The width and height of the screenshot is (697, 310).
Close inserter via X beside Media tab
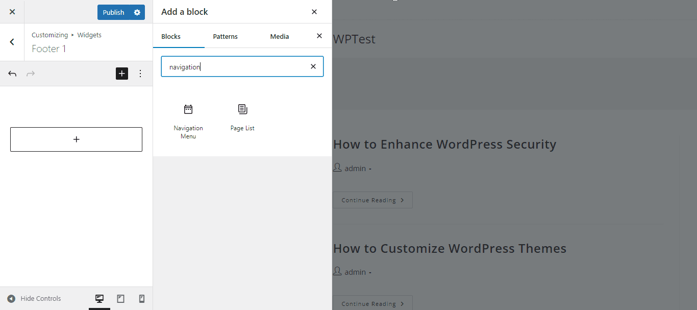coord(319,36)
